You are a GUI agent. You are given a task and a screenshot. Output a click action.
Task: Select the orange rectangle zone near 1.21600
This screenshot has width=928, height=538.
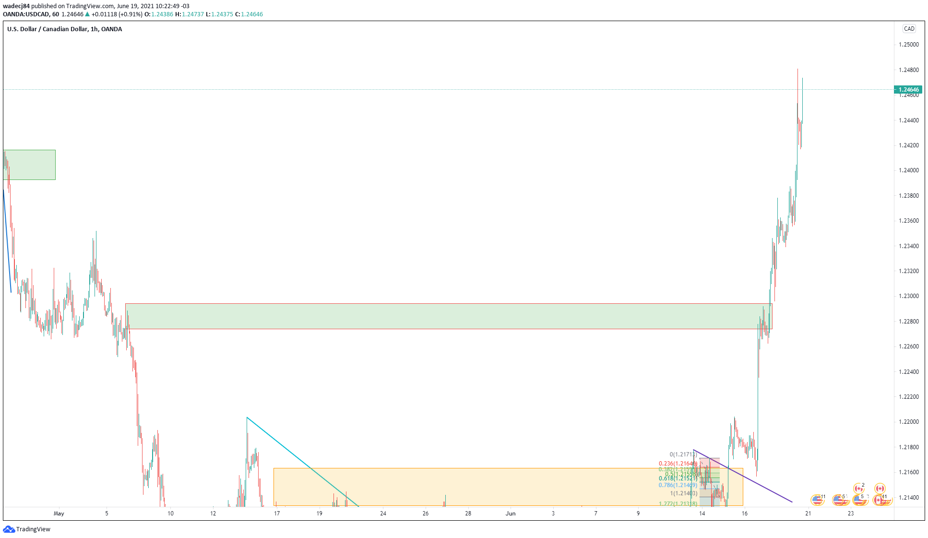480,486
